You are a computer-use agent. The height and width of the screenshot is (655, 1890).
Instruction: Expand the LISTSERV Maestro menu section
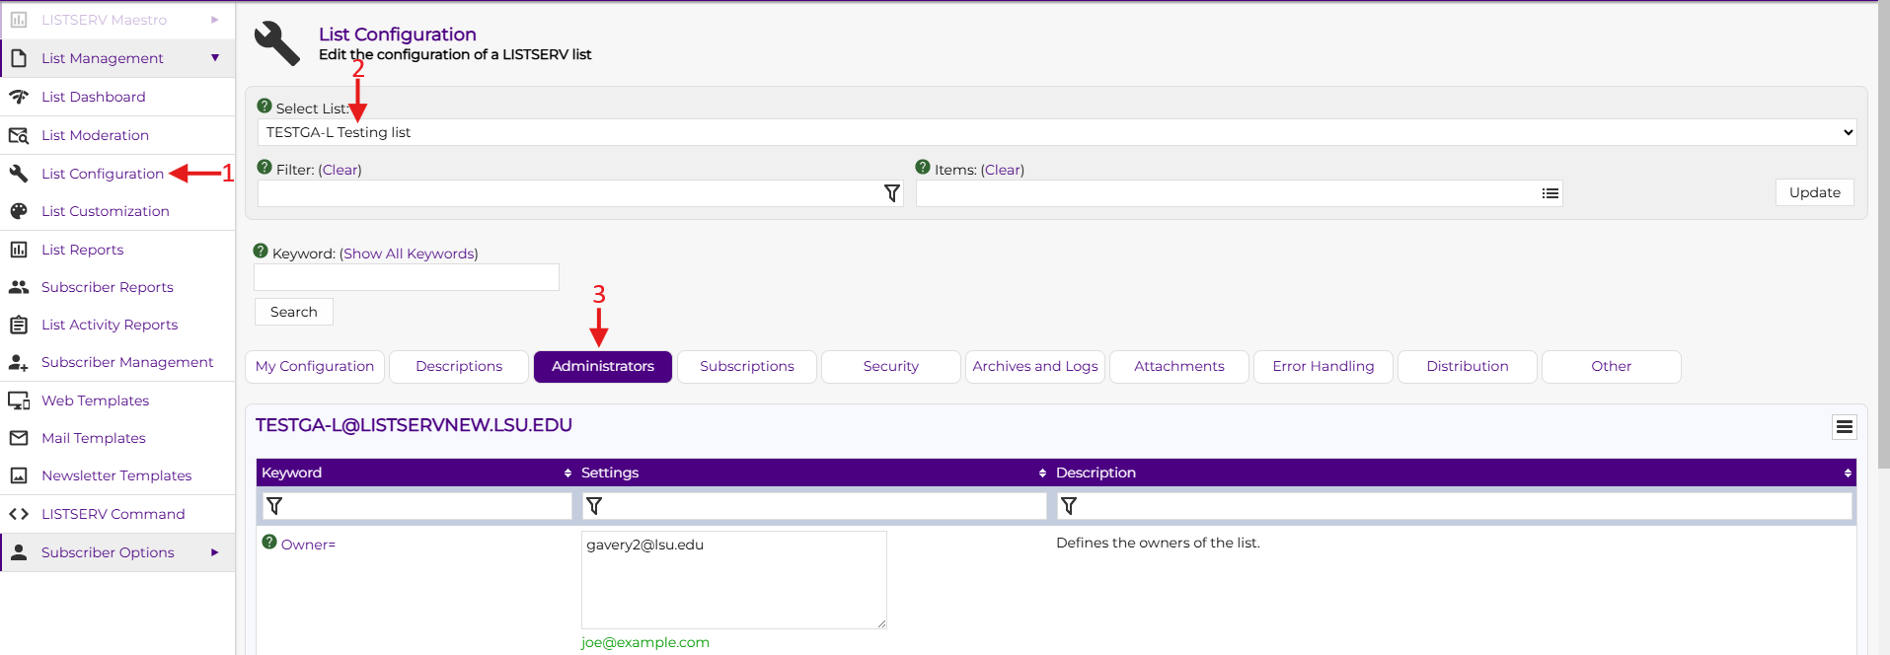click(214, 20)
